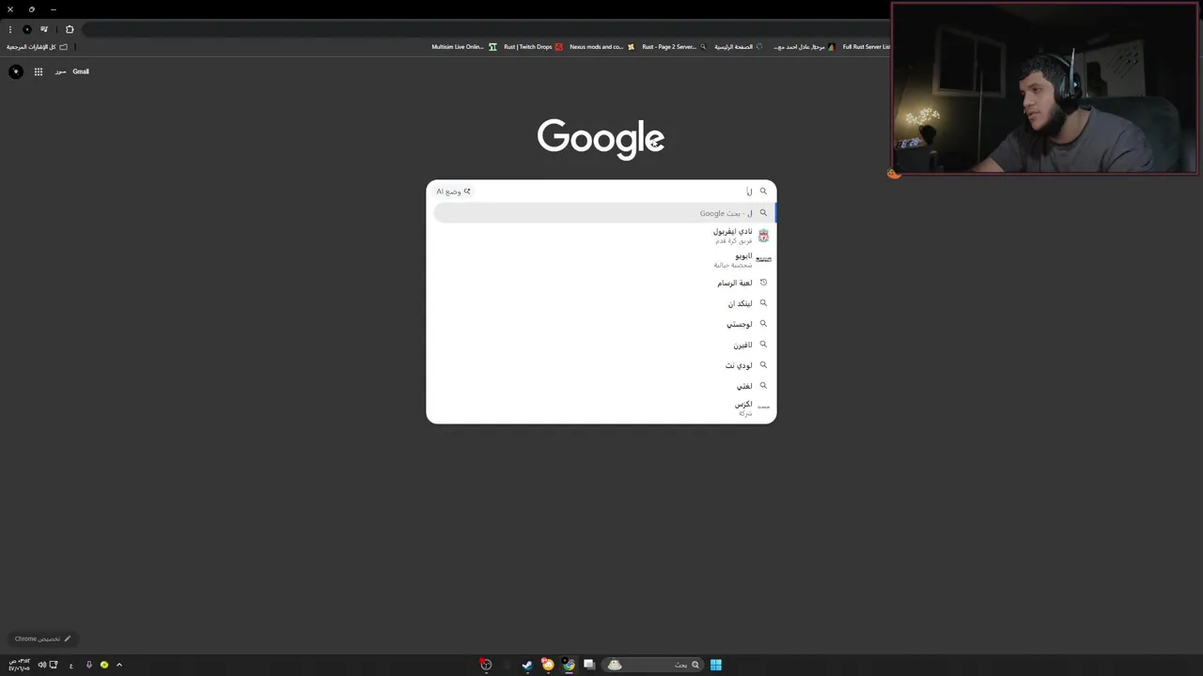Click search magnifier icon in search box
Image resolution: width=1203 pixels, height=676 pixels.
coord(763,192)
